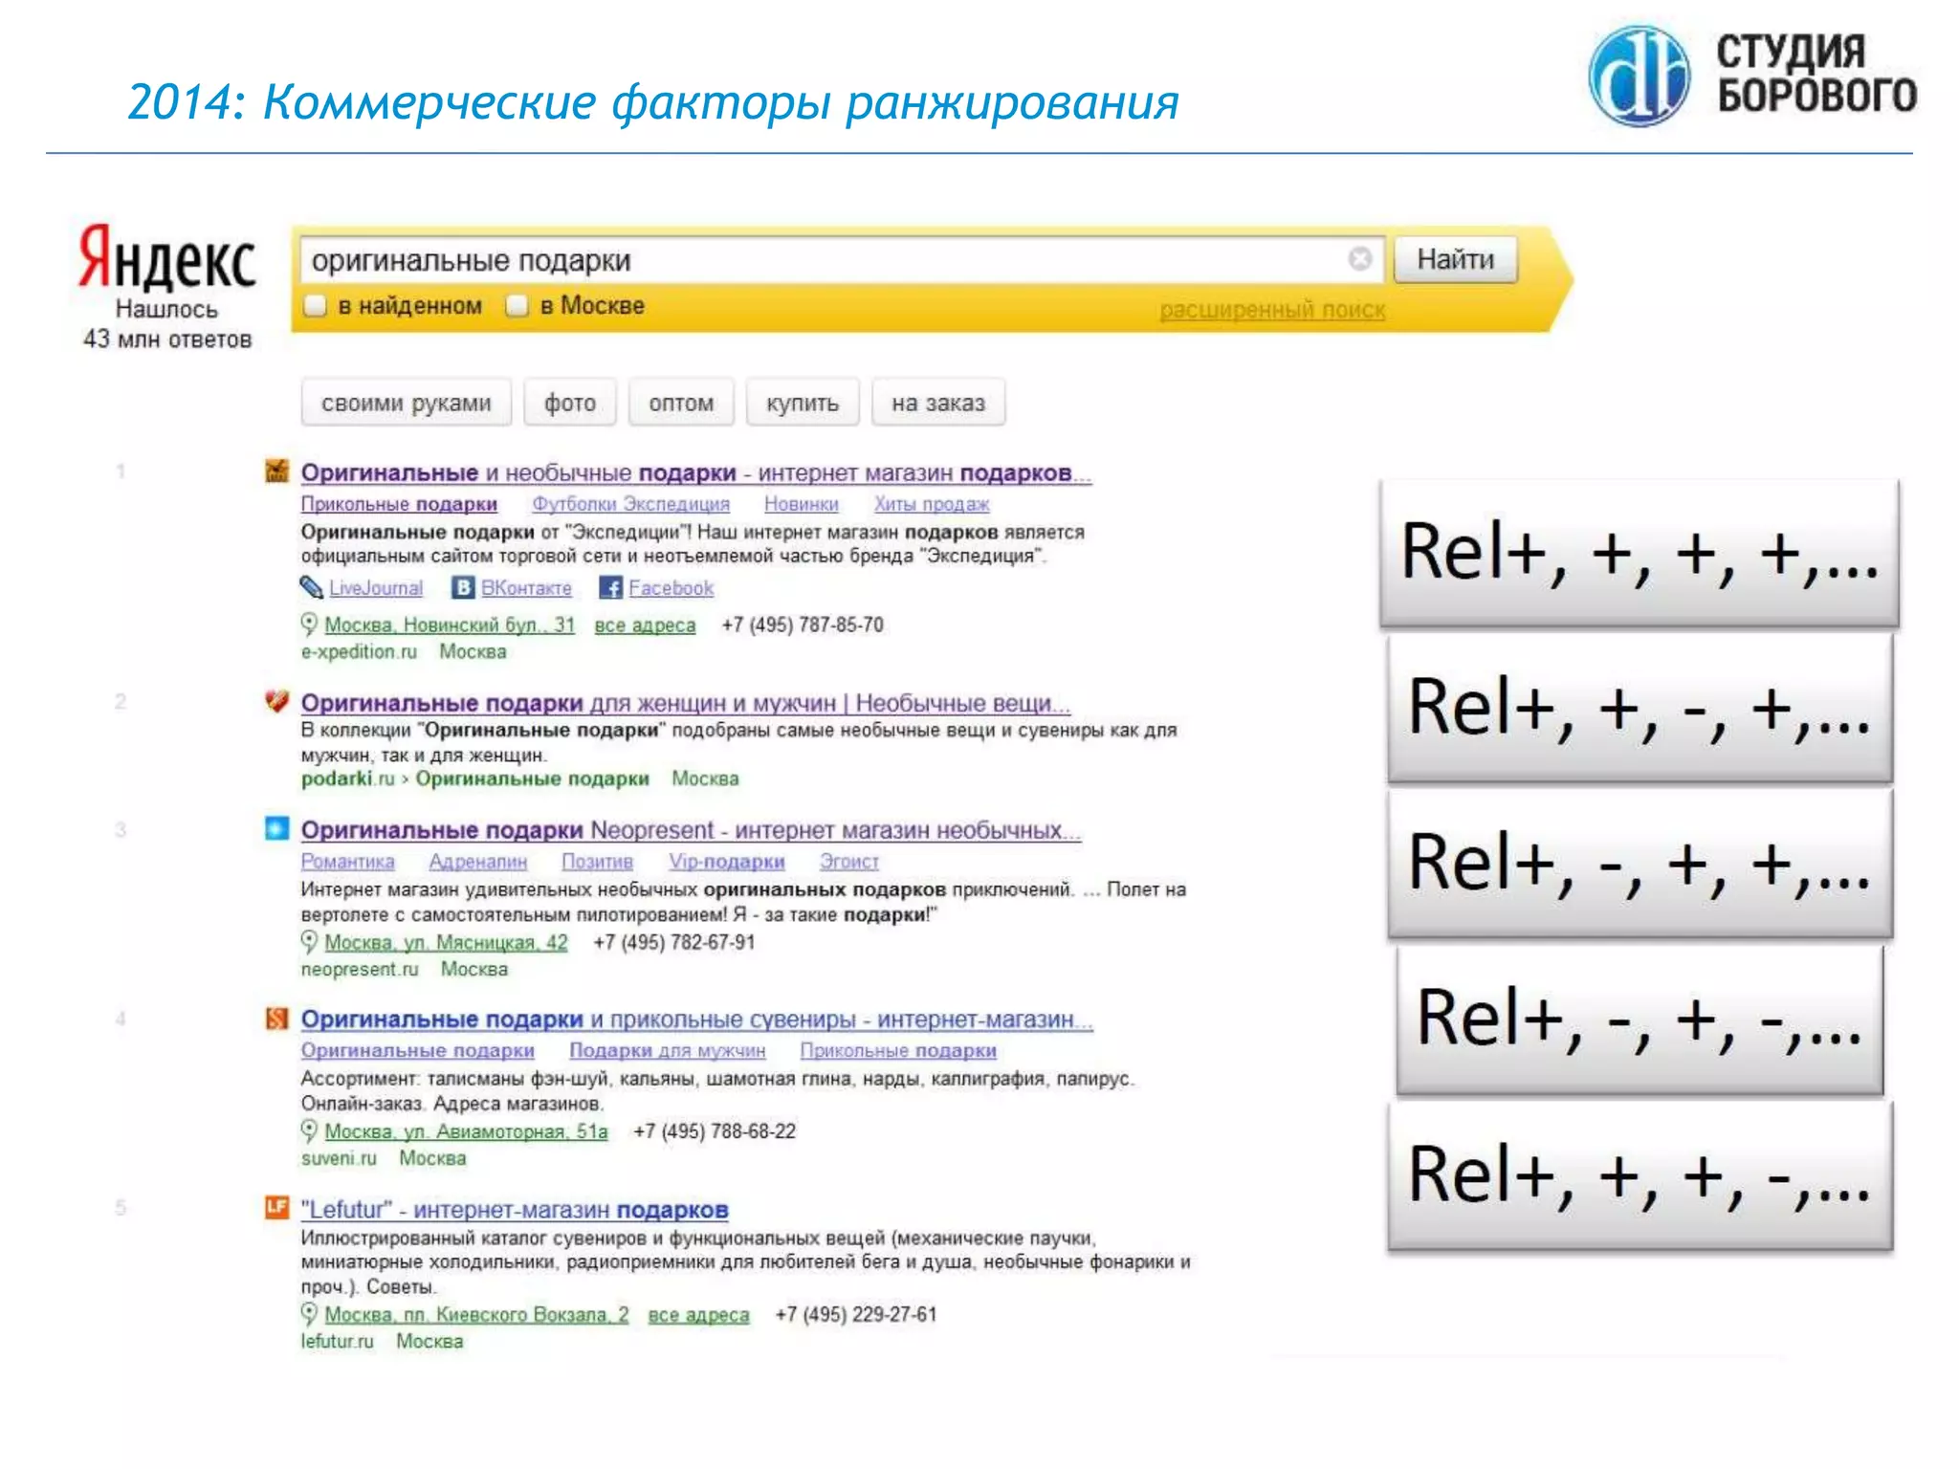Open 'все адреса' under Экспедиция result
This screenshot has height=1469, width=1959.
click(x=645, y=625)
